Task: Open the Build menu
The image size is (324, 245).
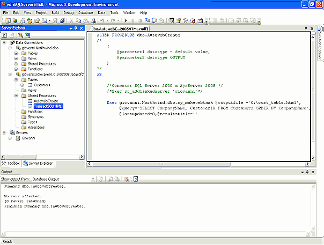Action: click(55, 13)
